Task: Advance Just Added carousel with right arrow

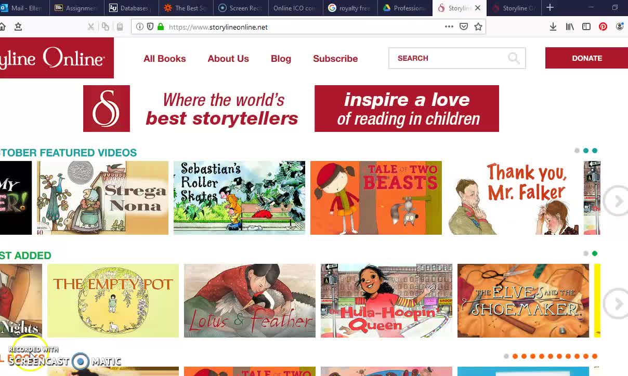Action: 617,304
